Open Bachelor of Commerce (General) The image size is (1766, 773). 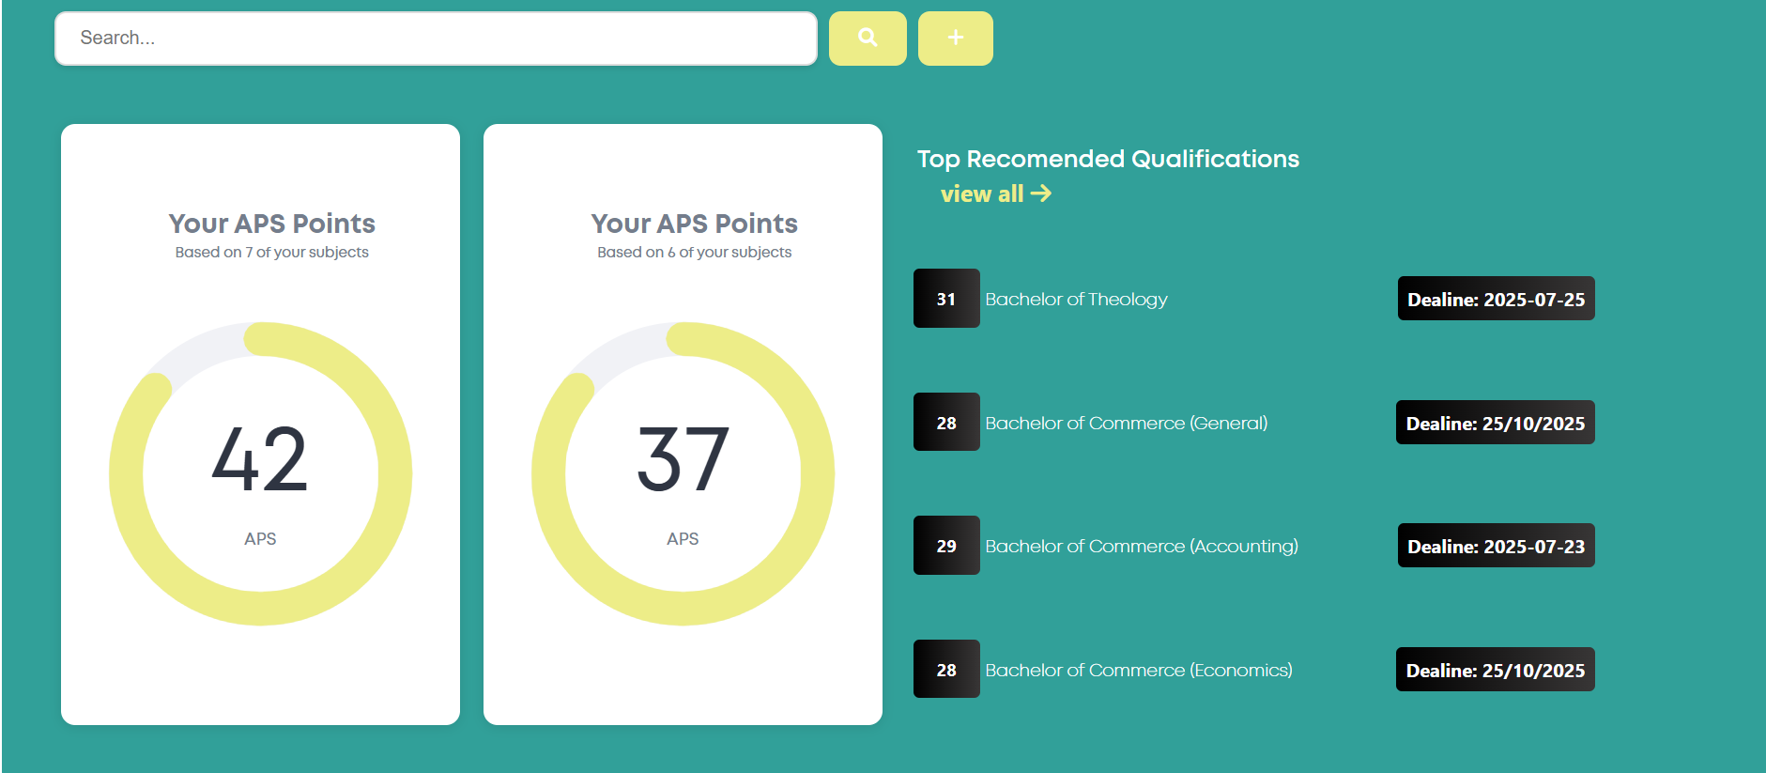[1126, 424]
